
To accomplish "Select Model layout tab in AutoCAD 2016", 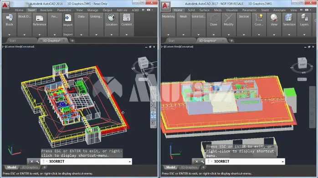I will click(12, 167).
